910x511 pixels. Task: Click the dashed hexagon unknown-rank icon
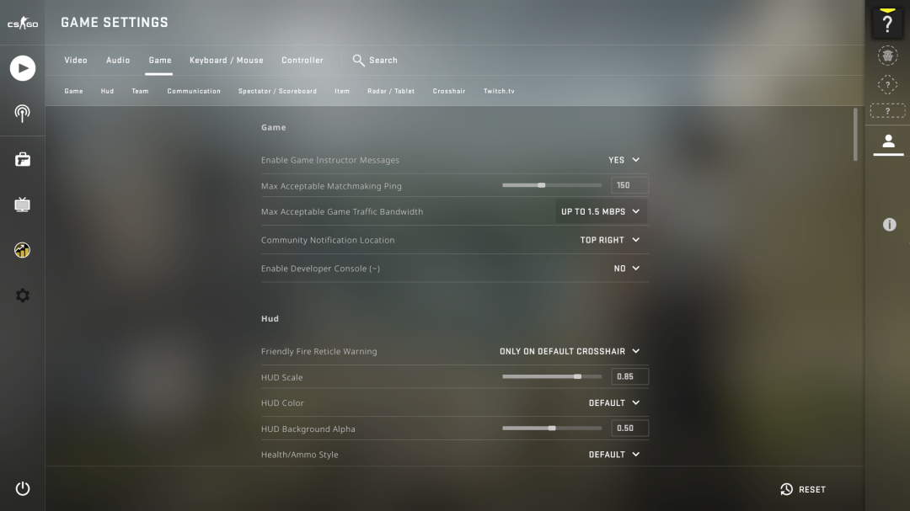(887, 85)
